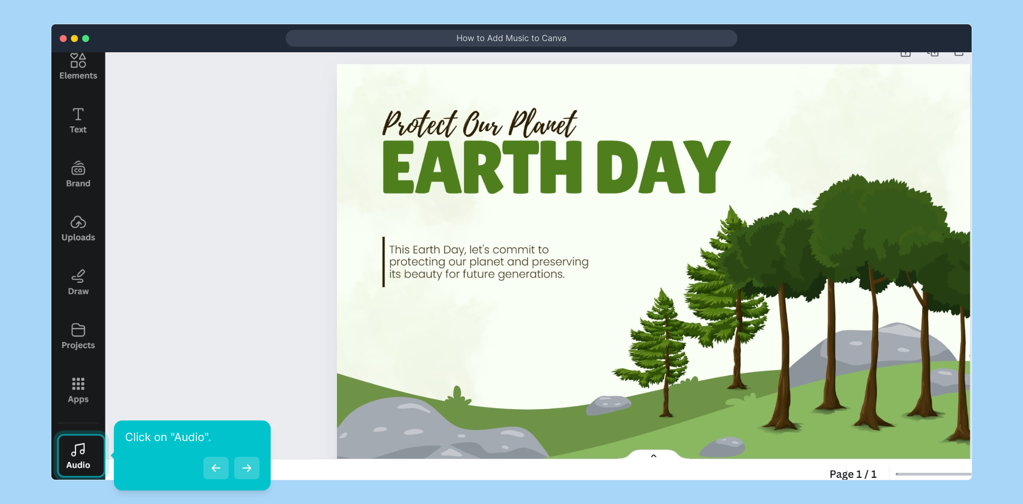Expand the page thumbnails chevron

point(653,456)
